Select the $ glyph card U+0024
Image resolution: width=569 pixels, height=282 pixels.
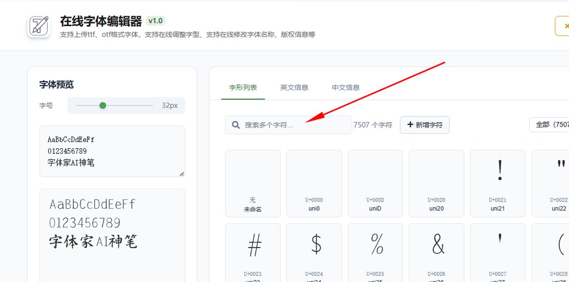coord(314,253)
